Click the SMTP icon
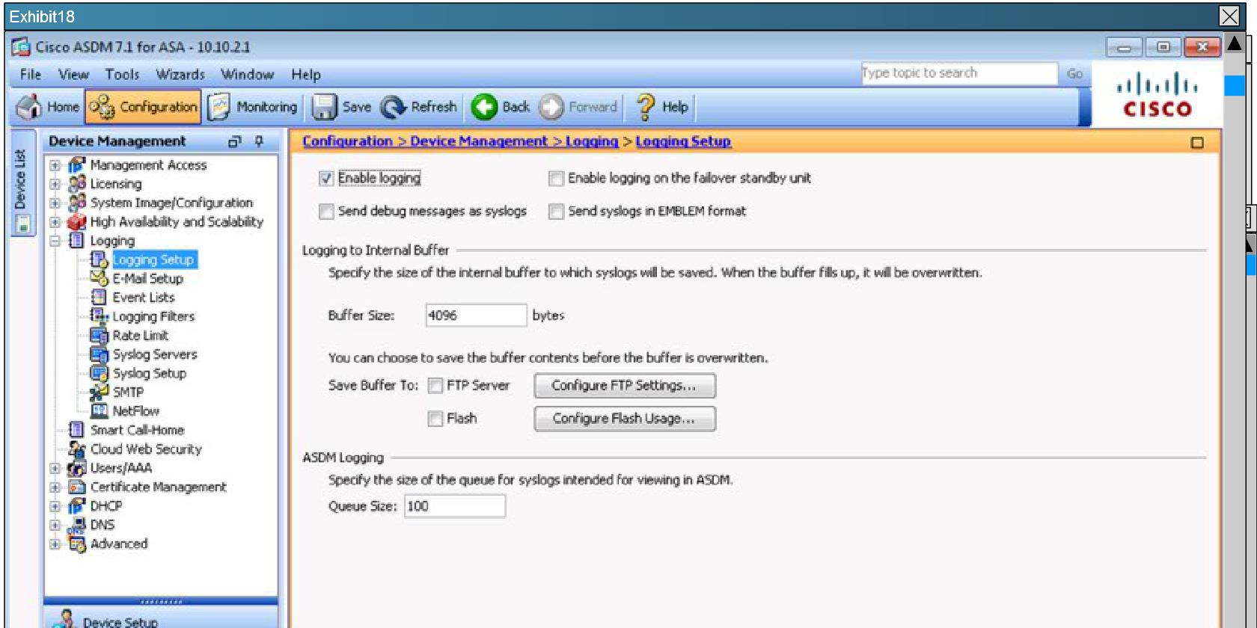 click(99, 392)
